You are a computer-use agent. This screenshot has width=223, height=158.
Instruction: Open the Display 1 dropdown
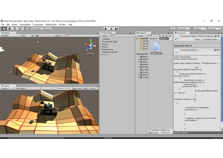click(x=7, y=88)
